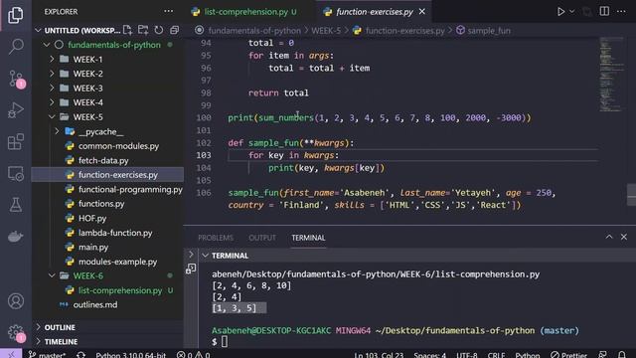Open main.py file

(92, 248)
